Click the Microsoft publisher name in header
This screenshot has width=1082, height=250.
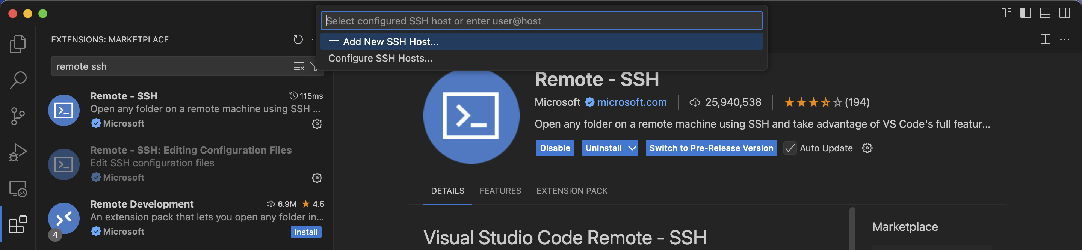pos(557,102)
